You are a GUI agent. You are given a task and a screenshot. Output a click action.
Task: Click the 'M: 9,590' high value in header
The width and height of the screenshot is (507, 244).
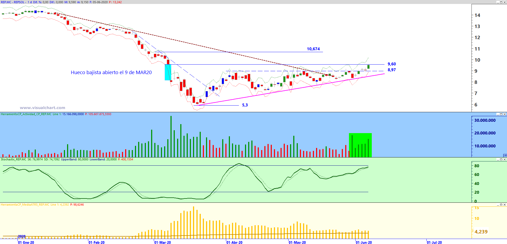(x=70, y=2)
